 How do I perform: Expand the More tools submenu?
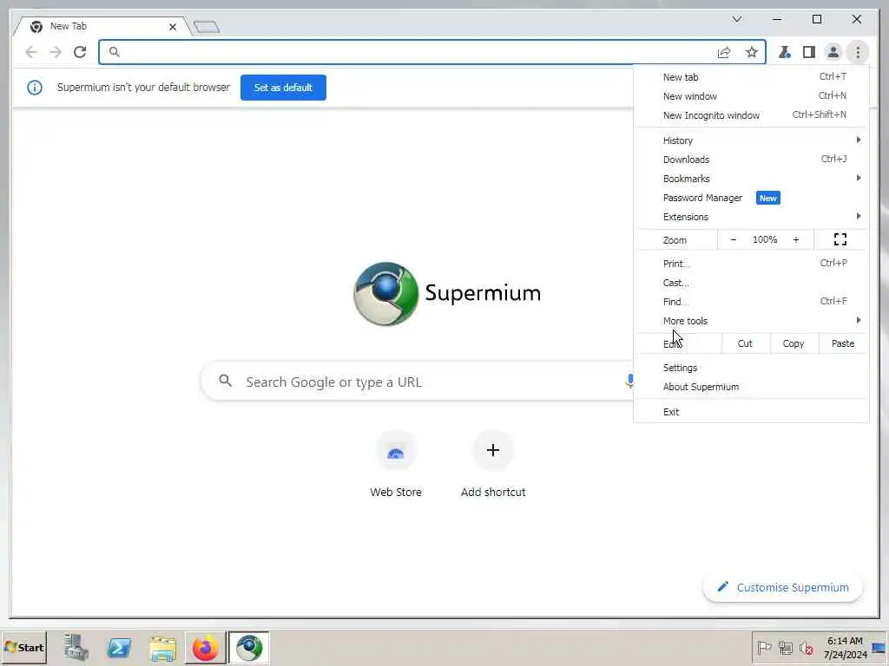tap(752, 321)
